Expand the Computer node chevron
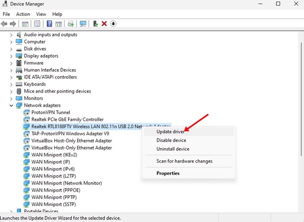The height and width of the screenshot is (222, 304). (11, 42)
